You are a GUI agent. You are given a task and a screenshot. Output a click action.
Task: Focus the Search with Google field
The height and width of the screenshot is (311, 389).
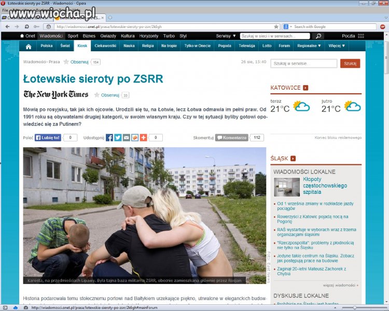pos(335,26)
